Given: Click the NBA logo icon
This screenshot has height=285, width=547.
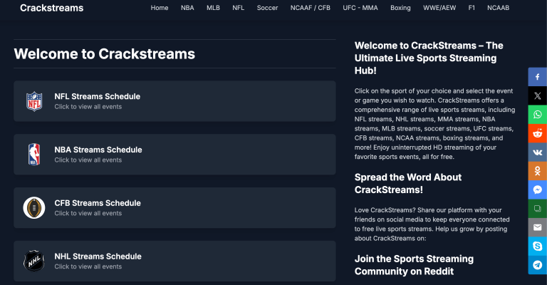Looking at the screenshot, I should pyautogui.click(x=34, y=155).
